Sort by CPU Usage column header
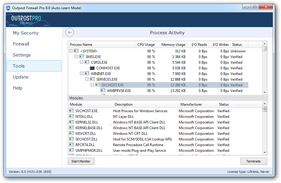This screenshot has height=183, width=281. click(x=145, y=45)
